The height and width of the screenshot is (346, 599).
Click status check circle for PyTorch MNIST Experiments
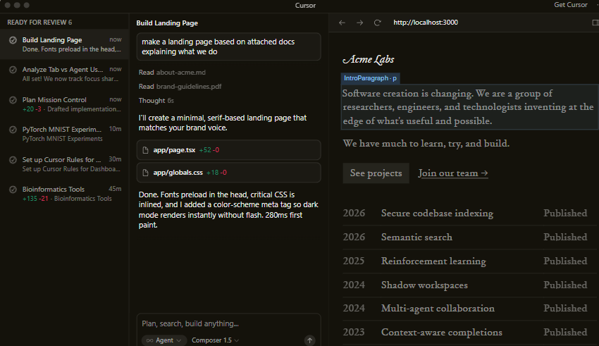13,130
